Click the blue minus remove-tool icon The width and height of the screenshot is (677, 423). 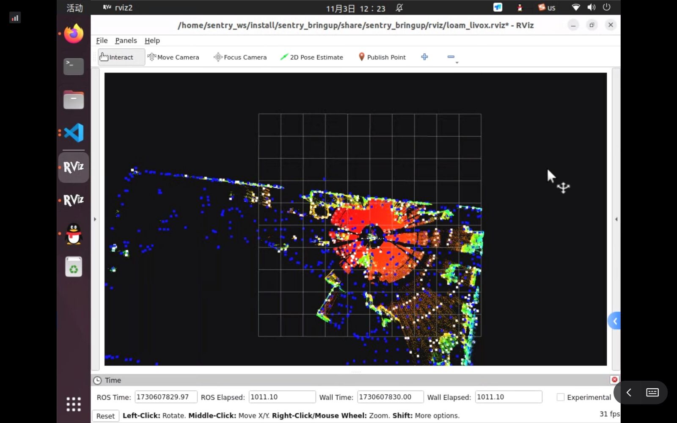(451, 57)
